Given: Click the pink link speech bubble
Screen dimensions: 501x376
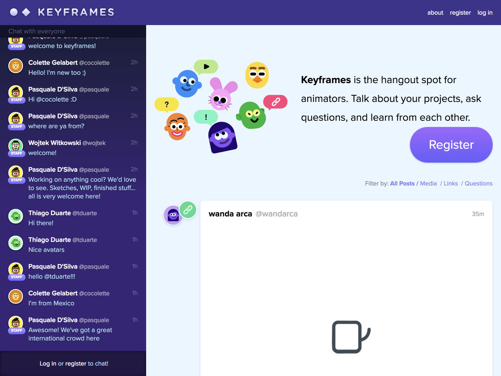Looking at the screenshot, I should click(x=275, y=102).
